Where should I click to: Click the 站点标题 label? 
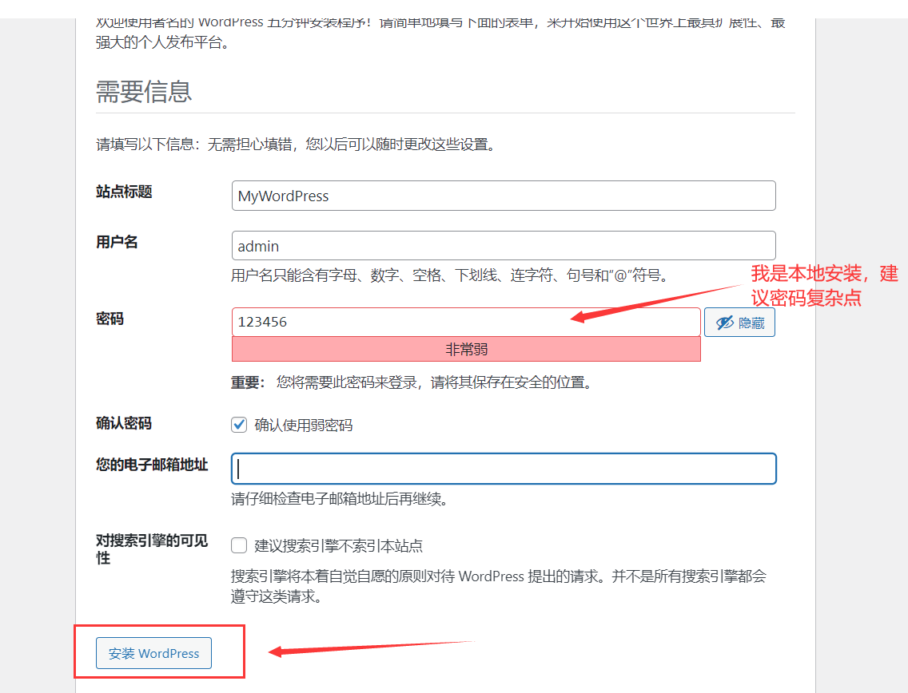pyautogui.click(x=124, y=192)
